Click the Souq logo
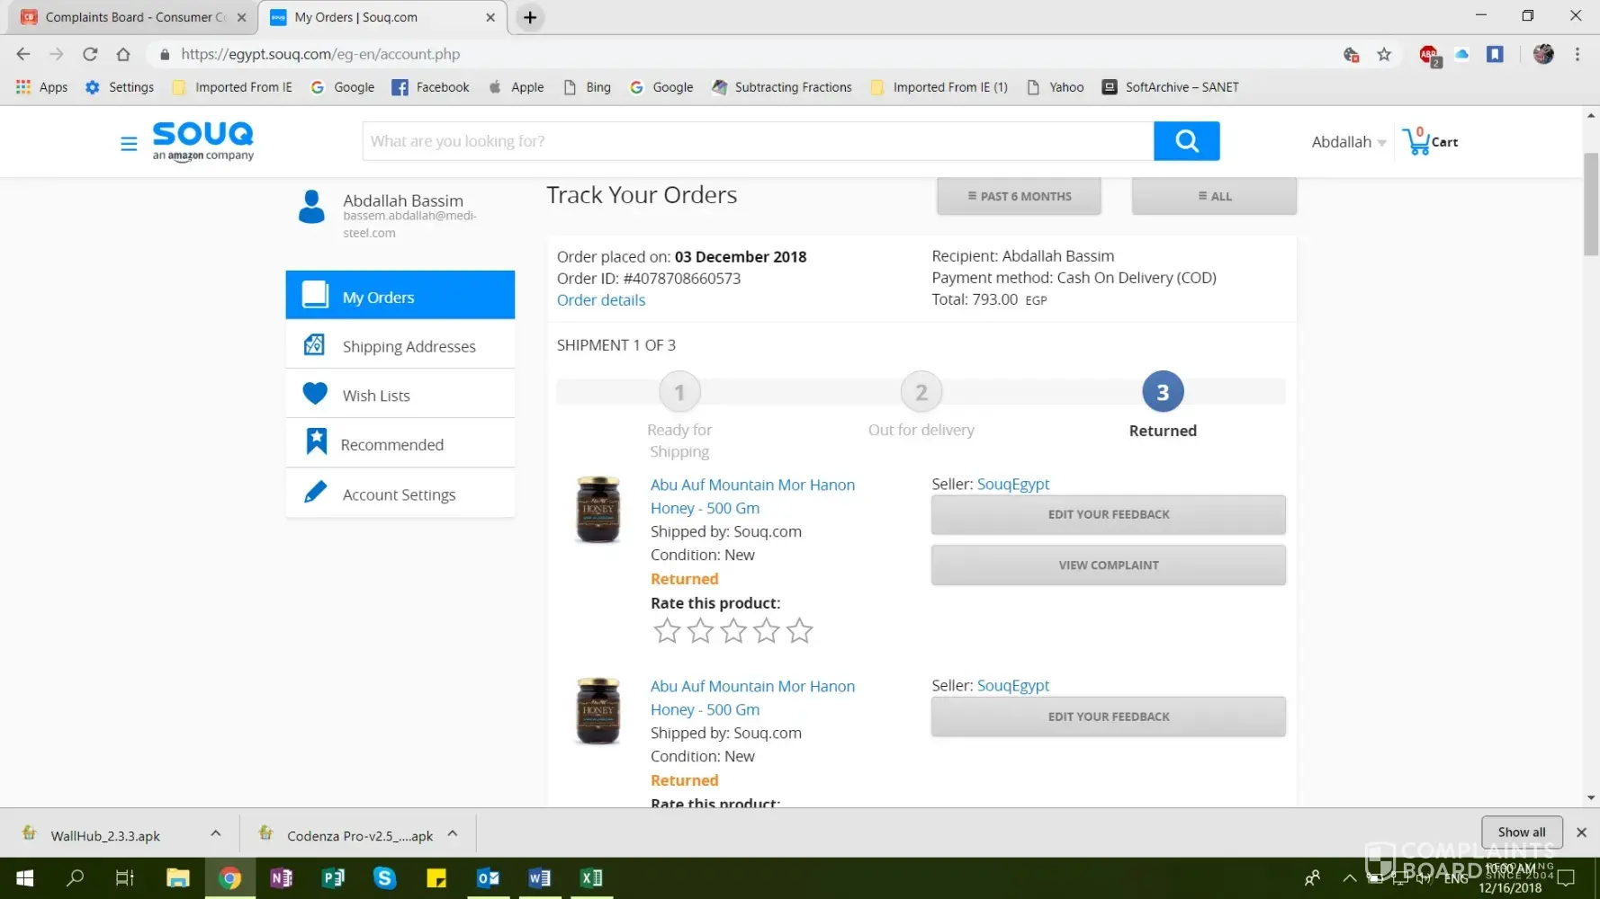The width and height of the screenshot is (1600, 899). click(x=203, y=140)
